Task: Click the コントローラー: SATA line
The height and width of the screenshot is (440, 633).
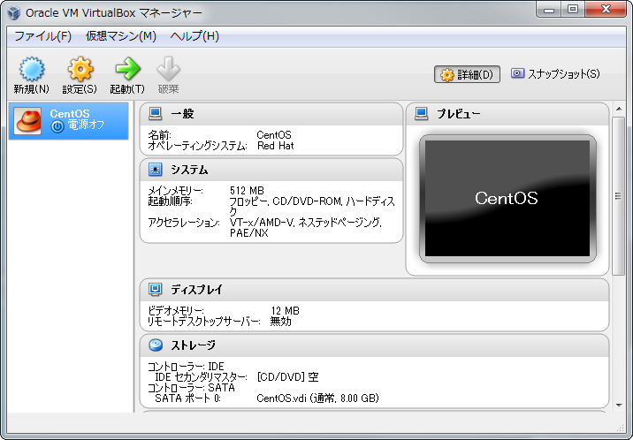Action: click(x=191, y=388)
